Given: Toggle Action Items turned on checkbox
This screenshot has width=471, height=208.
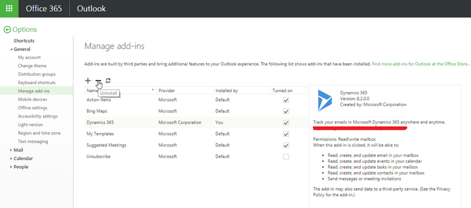Looking at the screenshot, I should pyautogui.click(x=286, y=100).
